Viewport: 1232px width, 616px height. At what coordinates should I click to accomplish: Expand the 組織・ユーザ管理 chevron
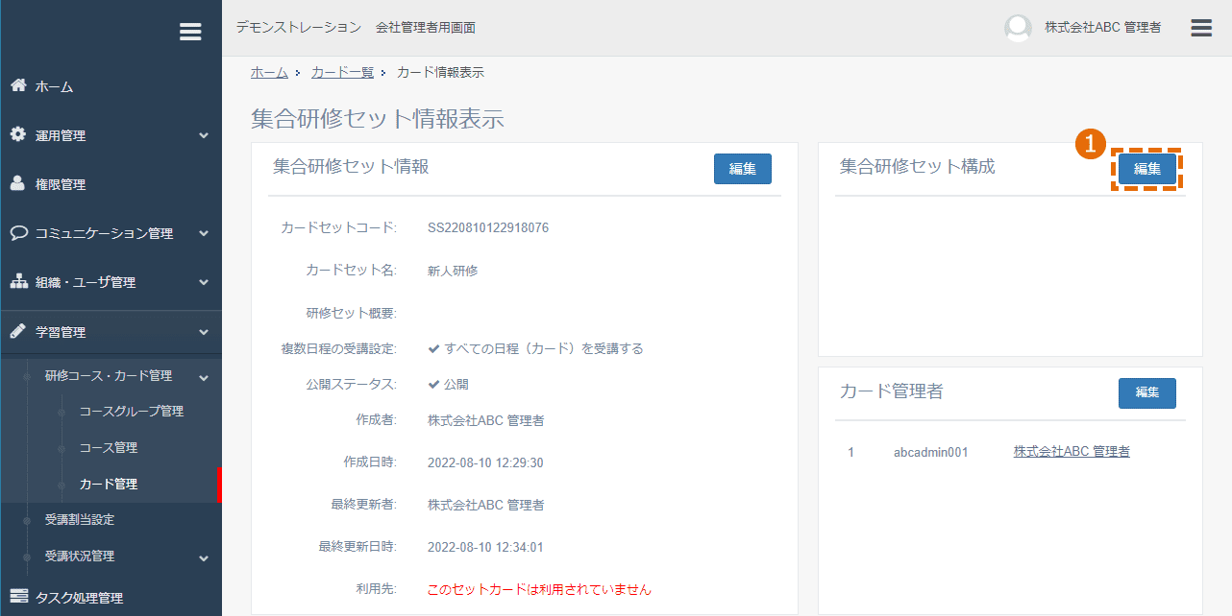pos(204,282)
